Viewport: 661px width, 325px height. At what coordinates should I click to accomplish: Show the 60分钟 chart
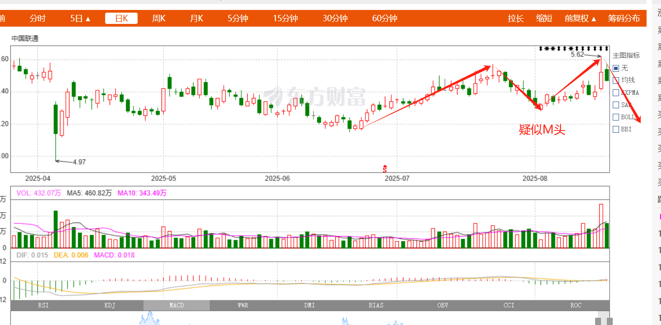coord(384,19)
